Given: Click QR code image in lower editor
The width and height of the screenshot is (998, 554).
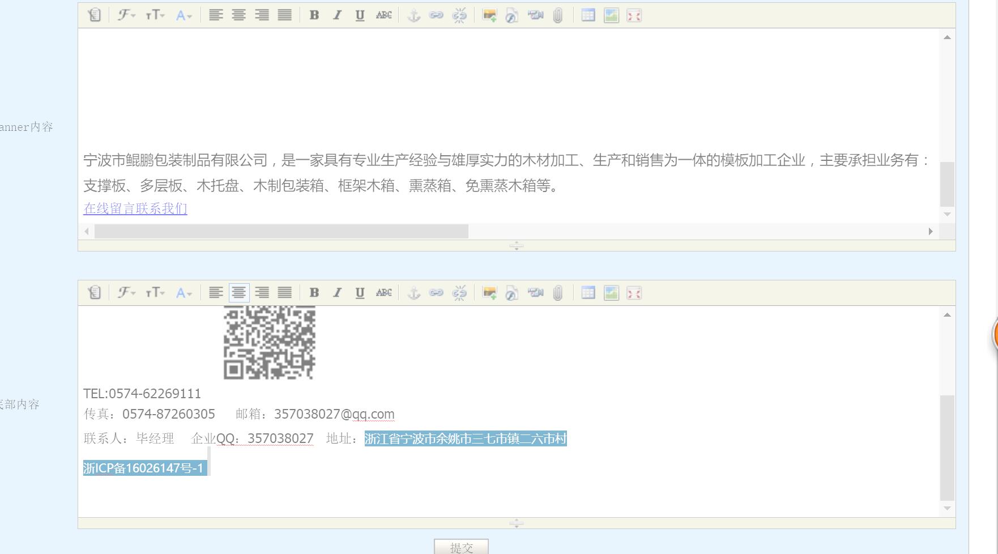Looking at the screenshot, I should (270, 343).
